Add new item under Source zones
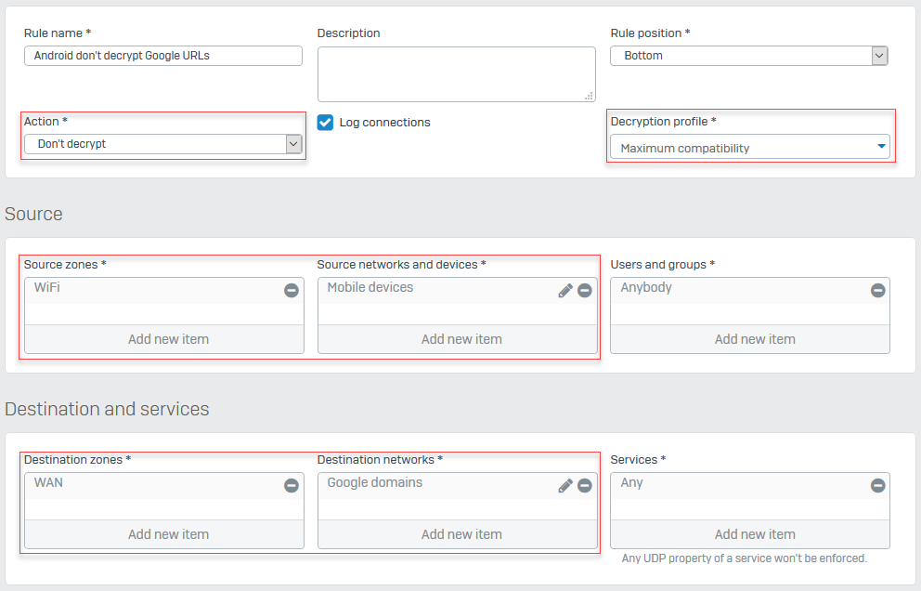Viewport: 921px width, 591px height. coord(163,338)
